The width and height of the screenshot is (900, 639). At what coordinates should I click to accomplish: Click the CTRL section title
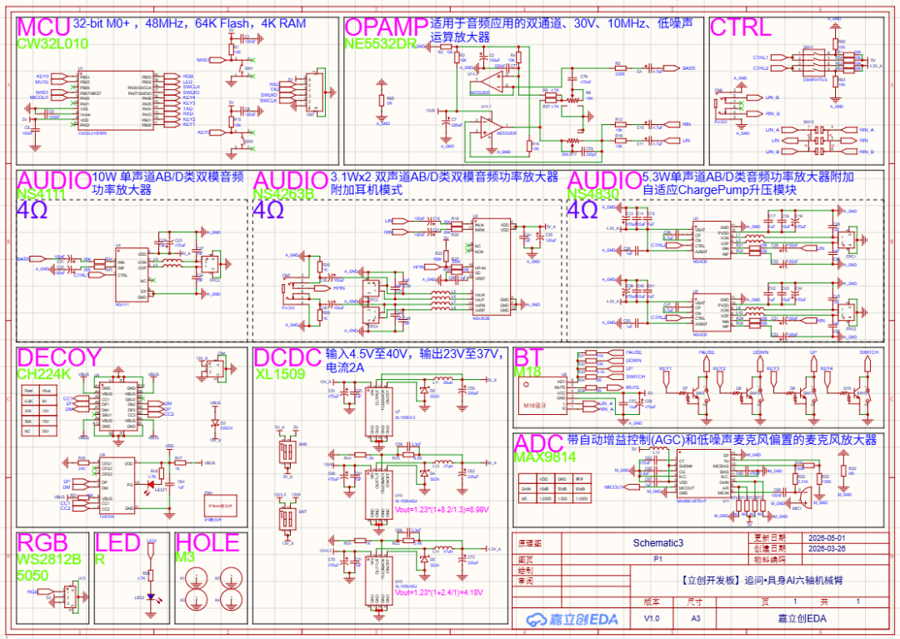pyautogui.click(x=741, y=27)
